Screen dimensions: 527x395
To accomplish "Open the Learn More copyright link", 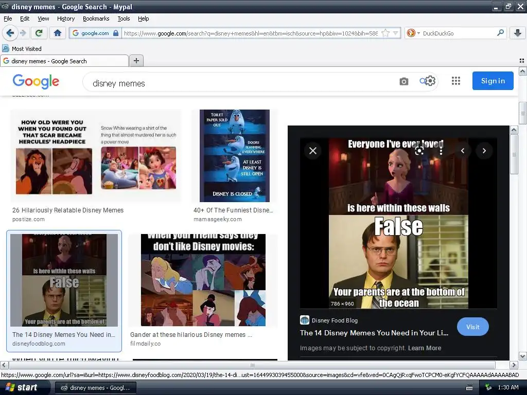I will pyautogui.click(x=425, y=348).
